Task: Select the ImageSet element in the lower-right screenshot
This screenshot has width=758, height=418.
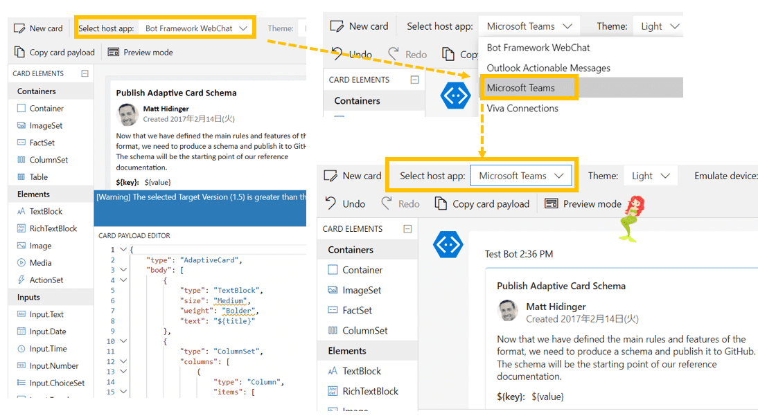Action: (x=354, y=290)
